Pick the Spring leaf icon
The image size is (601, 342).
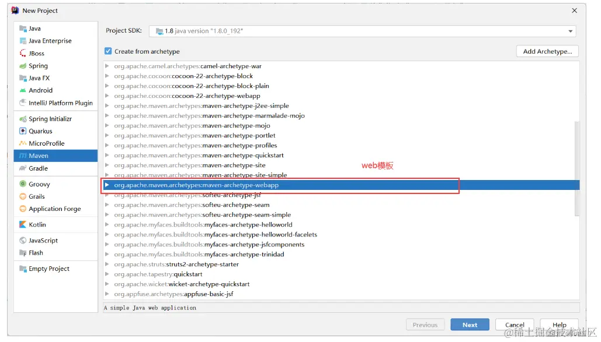(23, 66)
